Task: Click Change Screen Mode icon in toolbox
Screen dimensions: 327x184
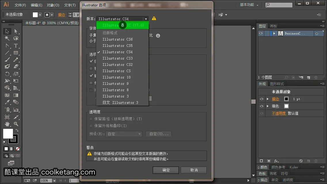Action: click(11, 163)
